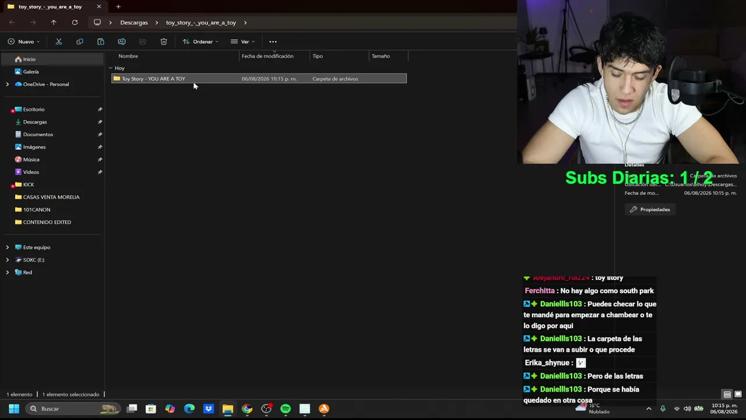Click the Paste icon in the toolbar
Image resolution: width=746 pixels, height=420 pixels.
[x=101, y=41]
